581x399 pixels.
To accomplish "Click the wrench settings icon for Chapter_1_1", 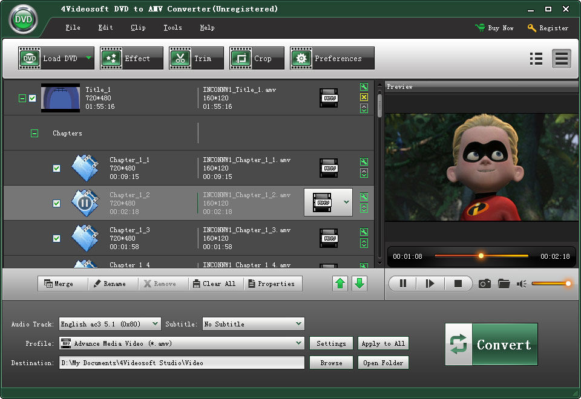I will [364, 162].
